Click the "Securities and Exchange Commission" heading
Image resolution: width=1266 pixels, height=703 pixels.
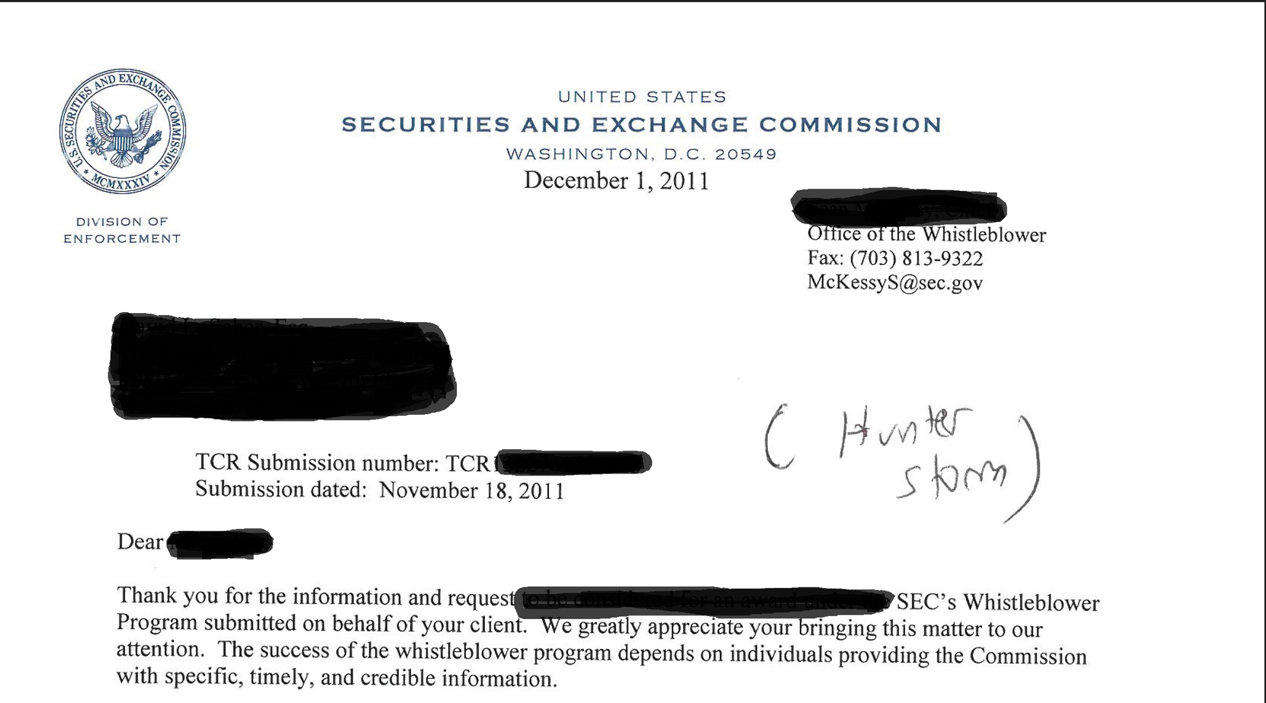click(641, 125)
